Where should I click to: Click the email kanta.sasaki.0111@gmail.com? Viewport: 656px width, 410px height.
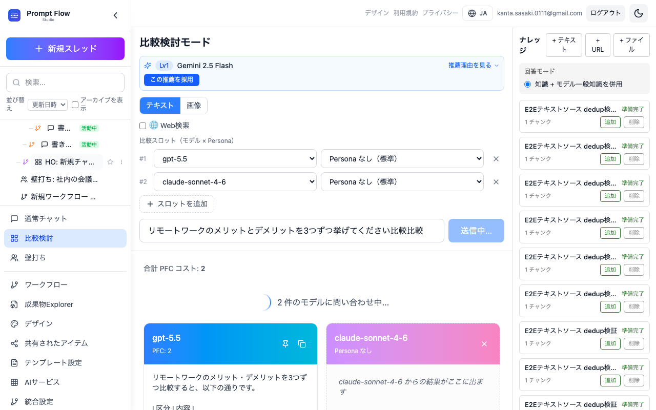tap(540, 13)
